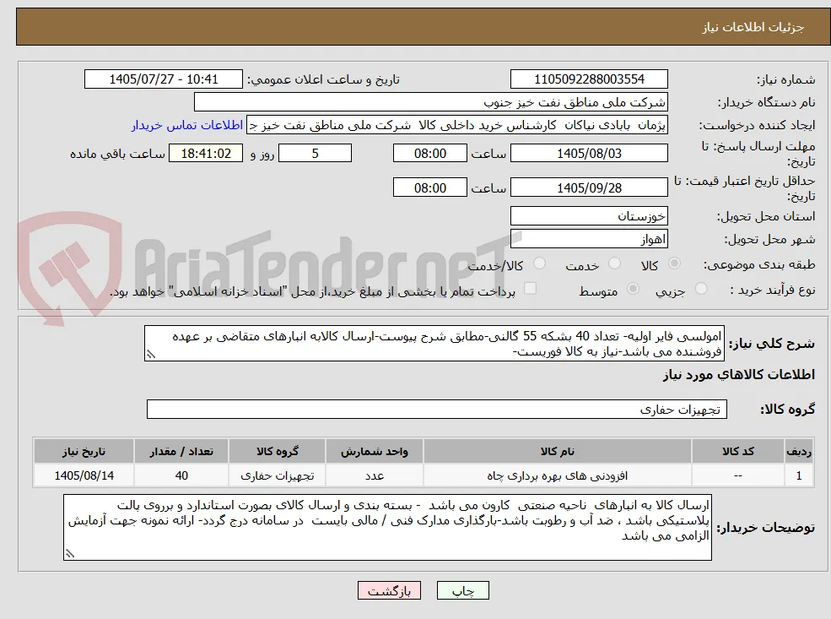Click the تعداد / مقدار column header

[x=181, y=452]
